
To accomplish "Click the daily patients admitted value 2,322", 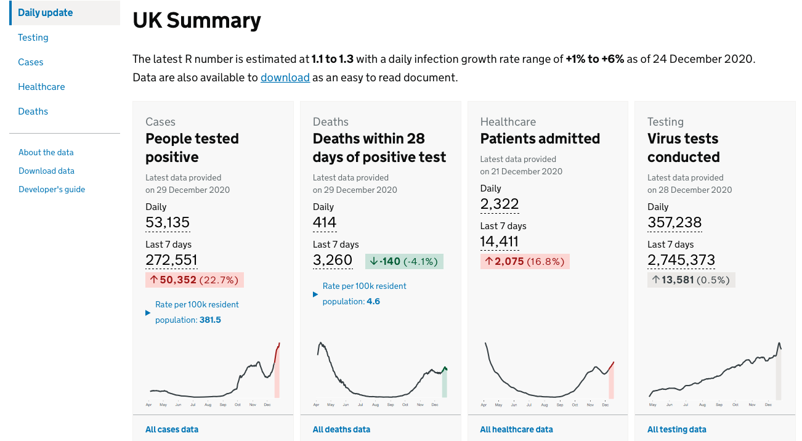I will pyautogui.click(x=500, y=204).
